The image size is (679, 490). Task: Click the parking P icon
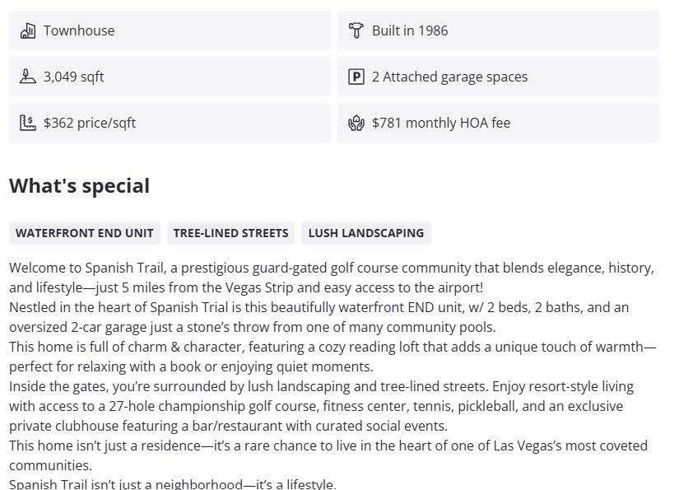pyautogui.click(x=356, y=77)
